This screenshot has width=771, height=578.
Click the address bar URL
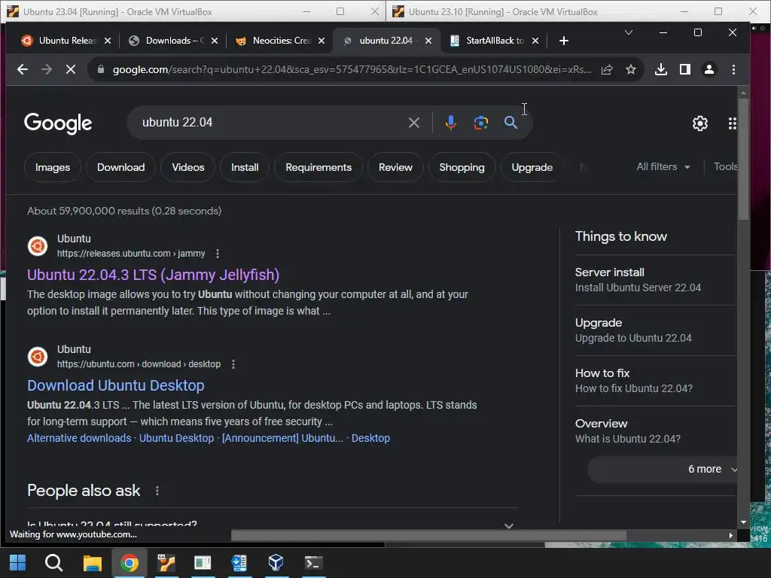pyautogui.click(x=352, y=69)
